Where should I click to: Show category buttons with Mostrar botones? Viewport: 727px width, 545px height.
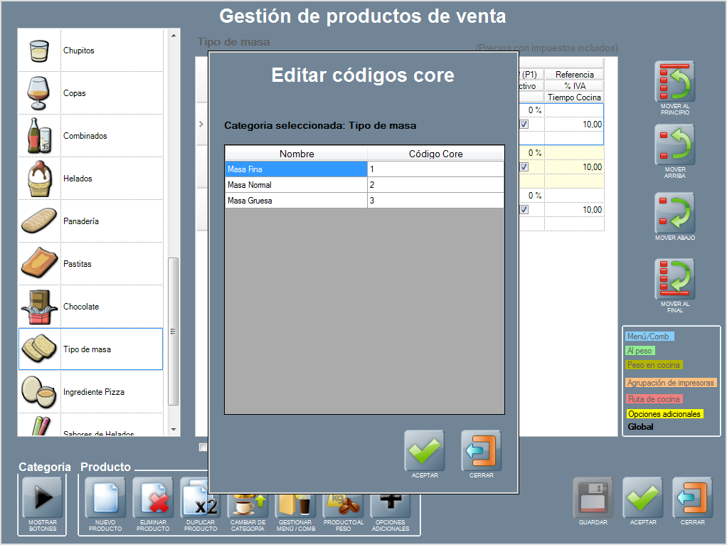pos(43,497)
